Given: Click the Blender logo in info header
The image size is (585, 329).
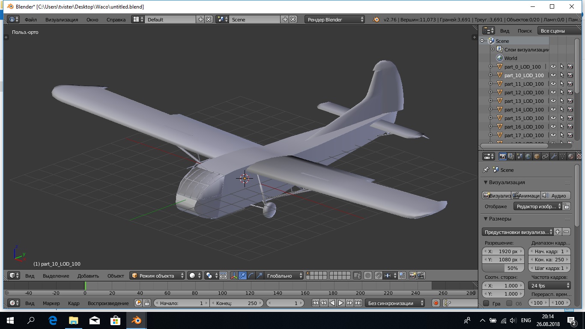Looking at the screenshot, I should [x=376, y=19].
